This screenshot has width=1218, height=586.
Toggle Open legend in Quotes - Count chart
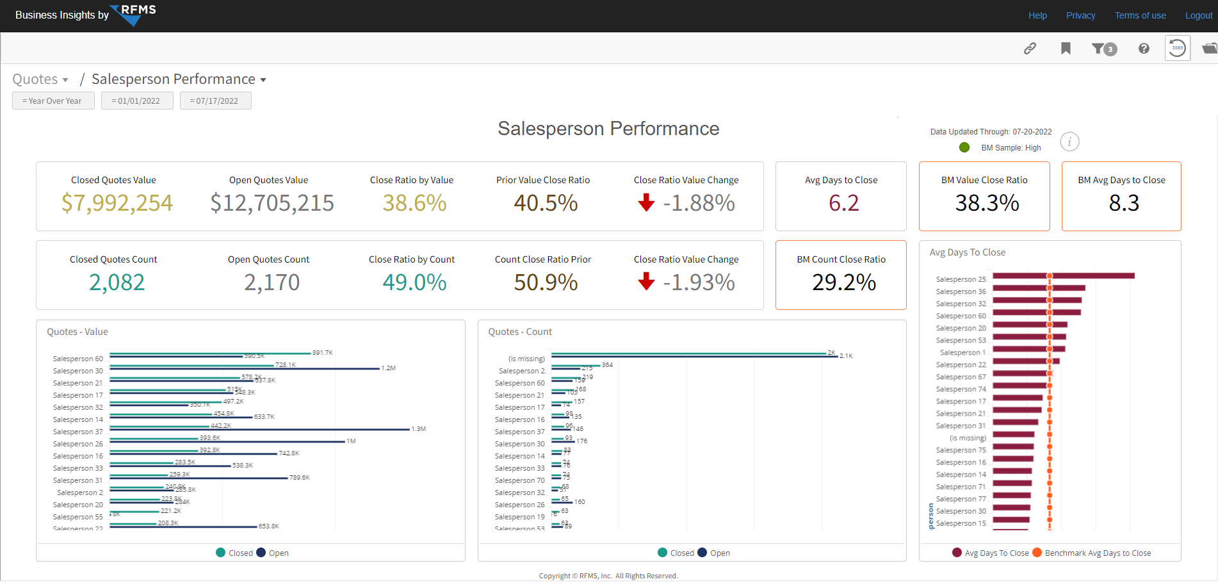click(x=714, y=553)
